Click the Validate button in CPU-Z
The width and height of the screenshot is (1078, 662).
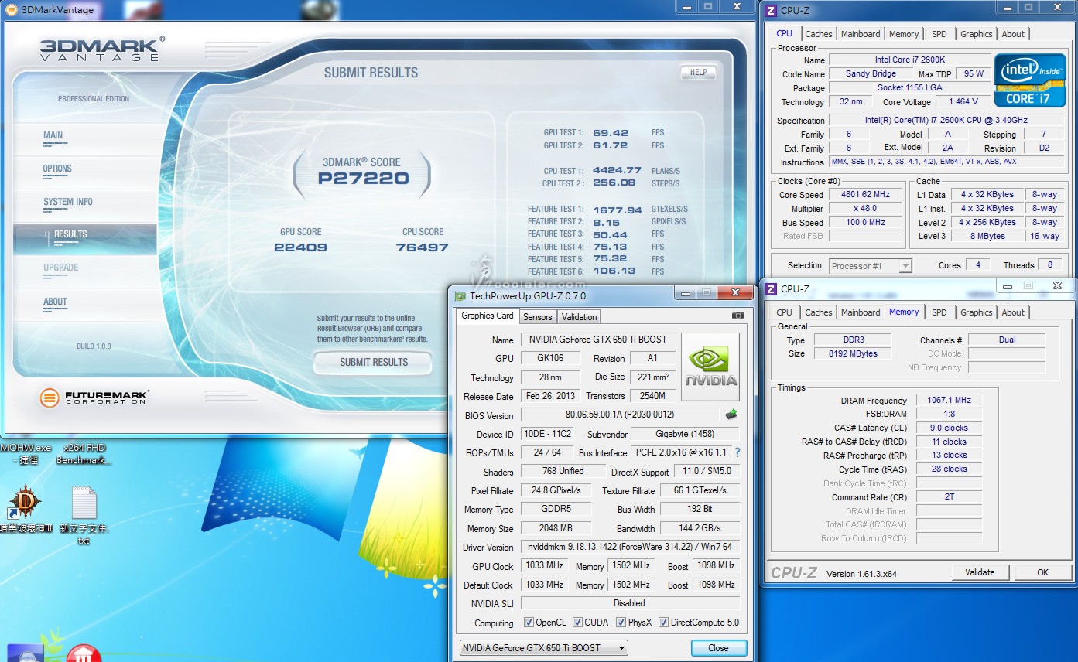pos(980,572)
